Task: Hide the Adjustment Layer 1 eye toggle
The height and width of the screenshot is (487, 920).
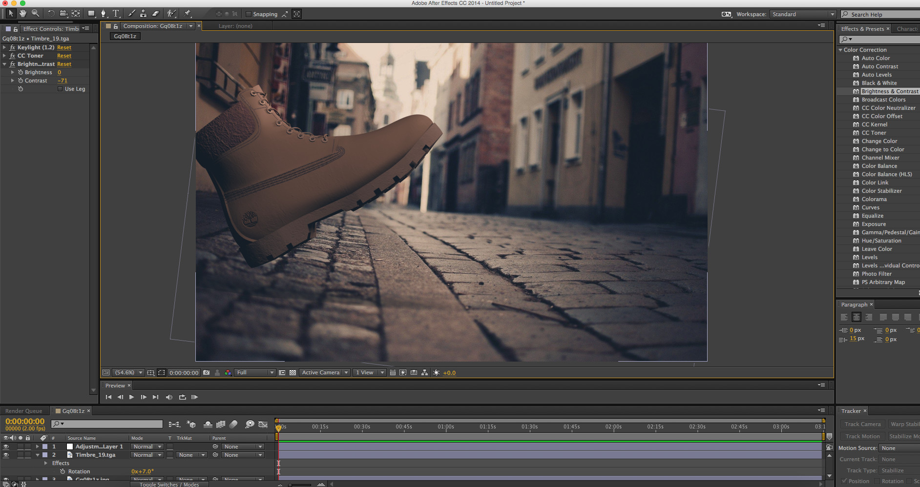Action: tap(6, 446)
